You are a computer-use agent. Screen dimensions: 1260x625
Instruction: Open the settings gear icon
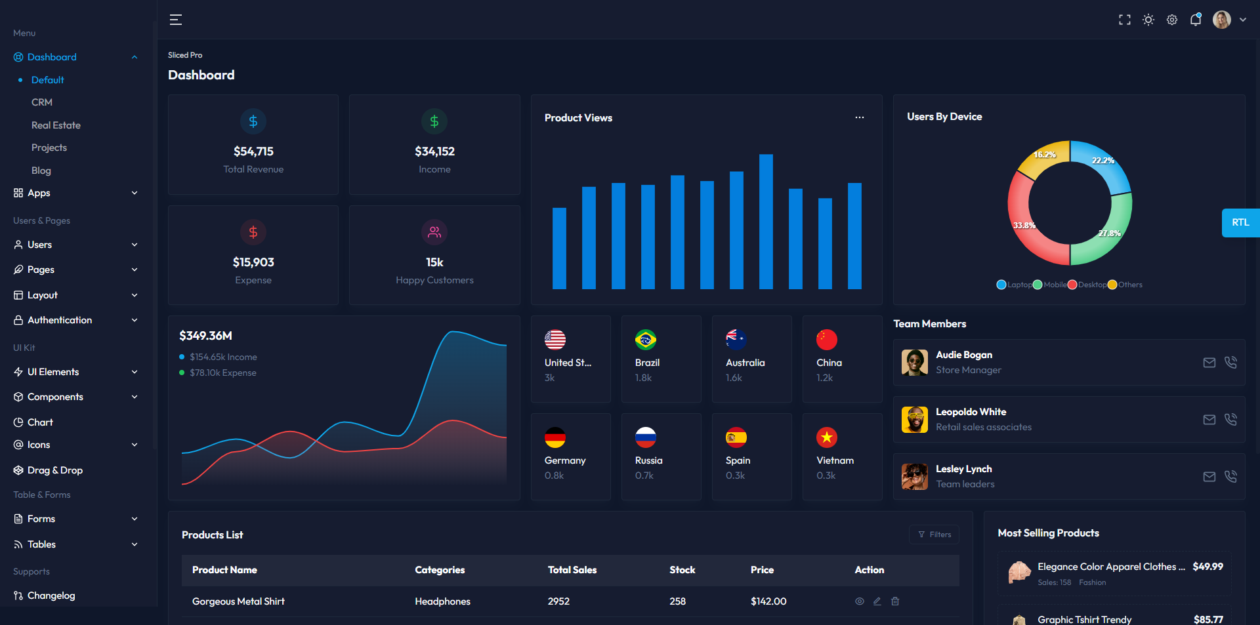pyautogui.click(x=1171, y=20)
